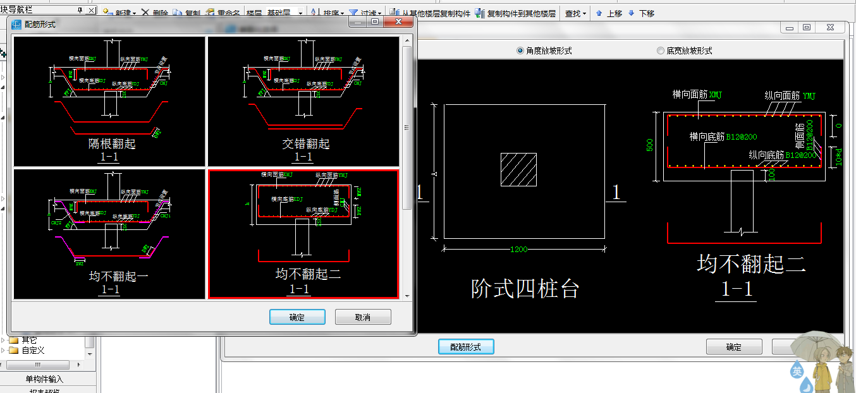Open the 排序 dropdown arrow

[342, 13]
